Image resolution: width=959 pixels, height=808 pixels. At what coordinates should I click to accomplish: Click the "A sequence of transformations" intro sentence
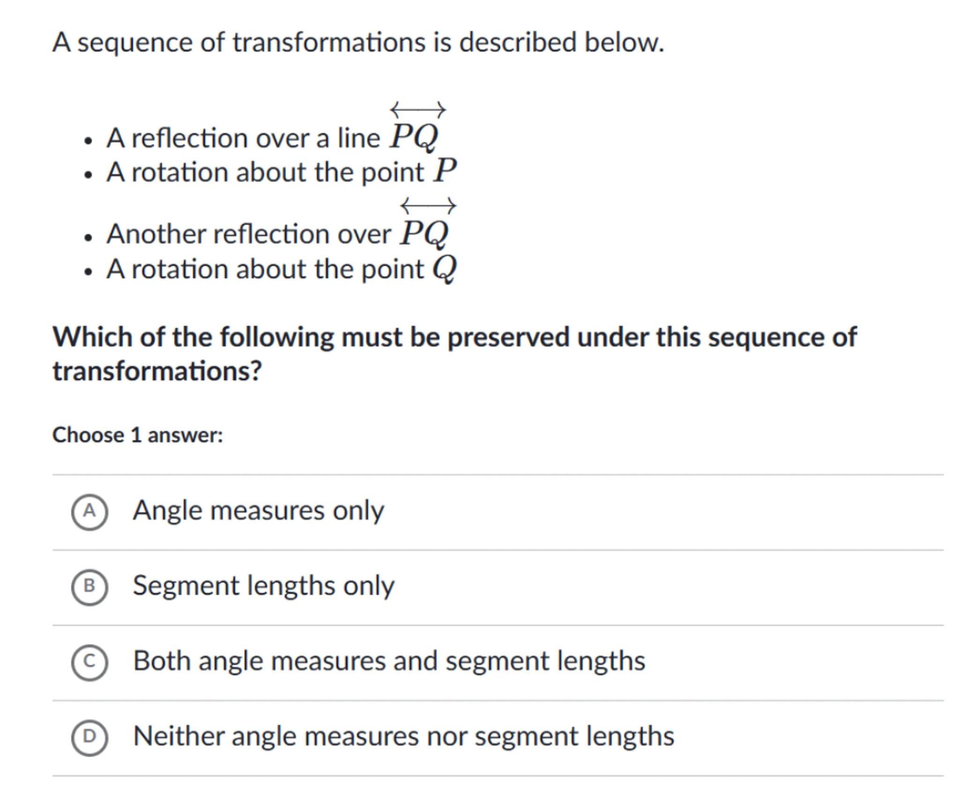(x=358, y=43)
